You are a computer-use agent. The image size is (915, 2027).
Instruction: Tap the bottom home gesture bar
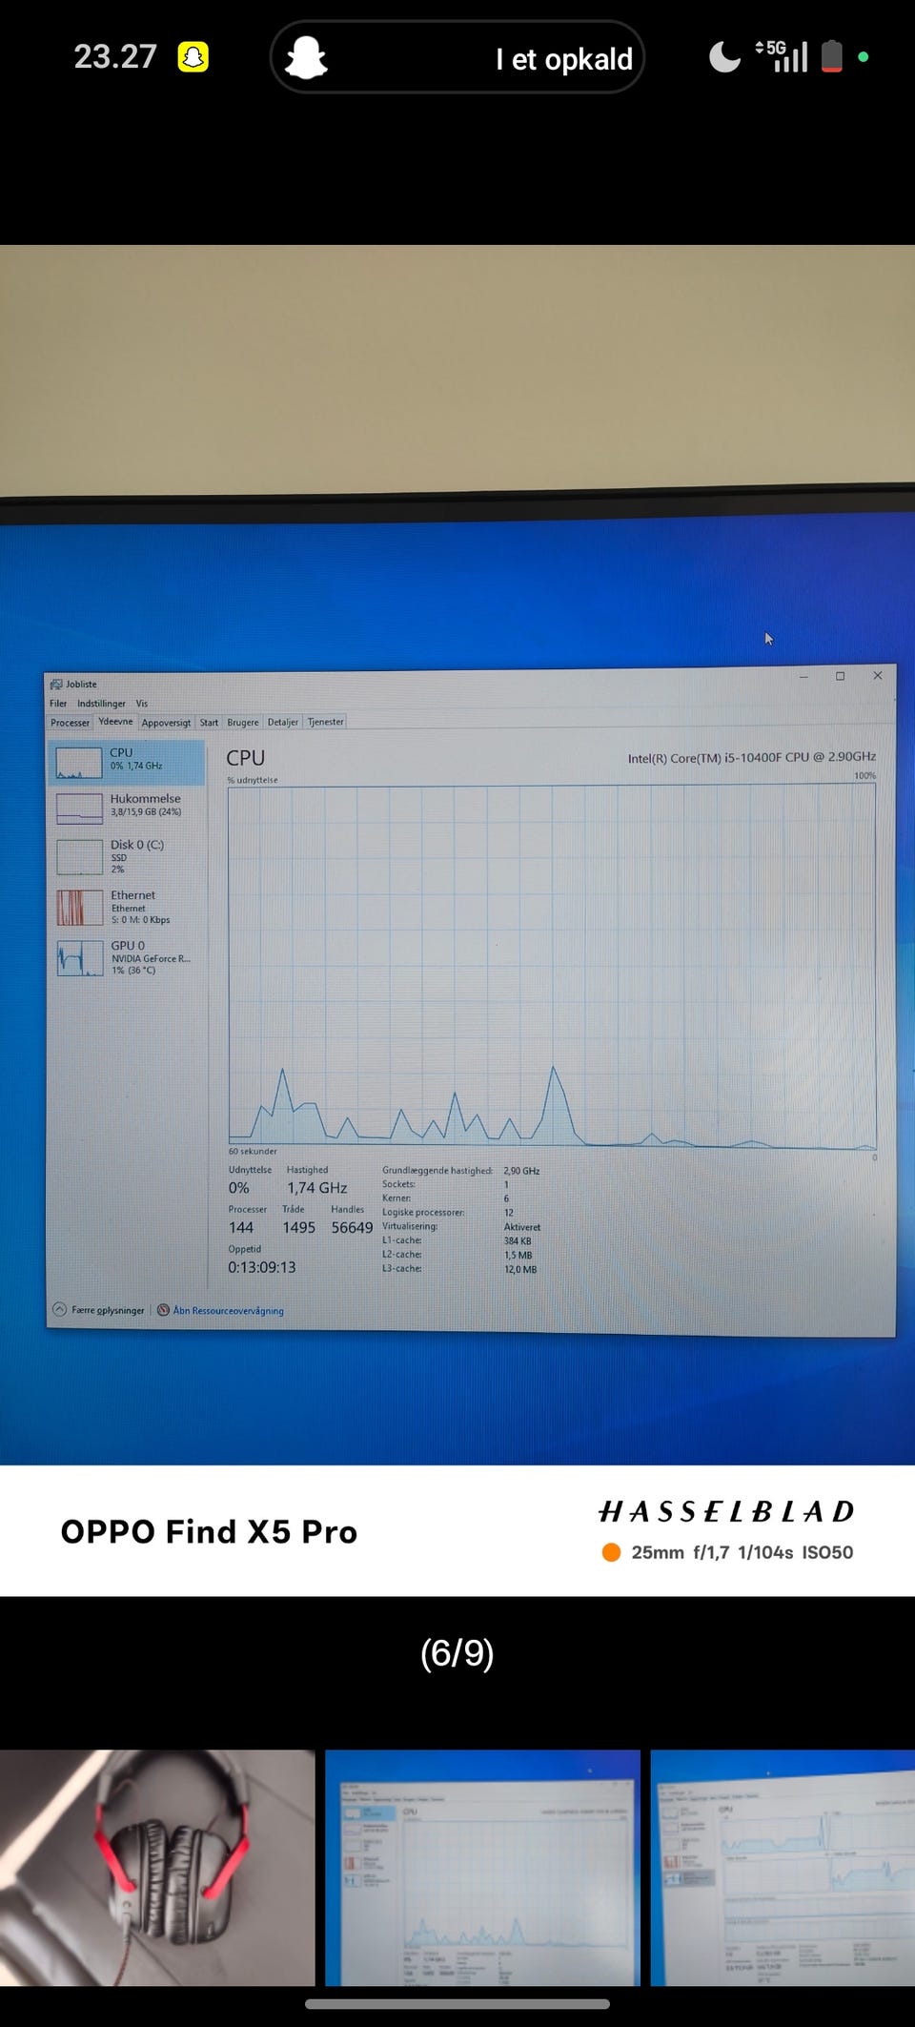pyautogui.click(x=457, y=2003)
